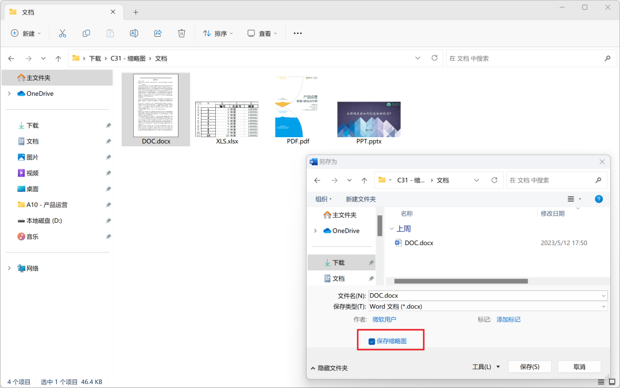Viewport: 620px width, 388px height.
Task: Open the See more (...) toolbar icon
Action: (297, 33)
